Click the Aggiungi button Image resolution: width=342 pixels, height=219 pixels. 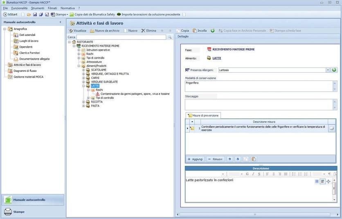[195, 159]
